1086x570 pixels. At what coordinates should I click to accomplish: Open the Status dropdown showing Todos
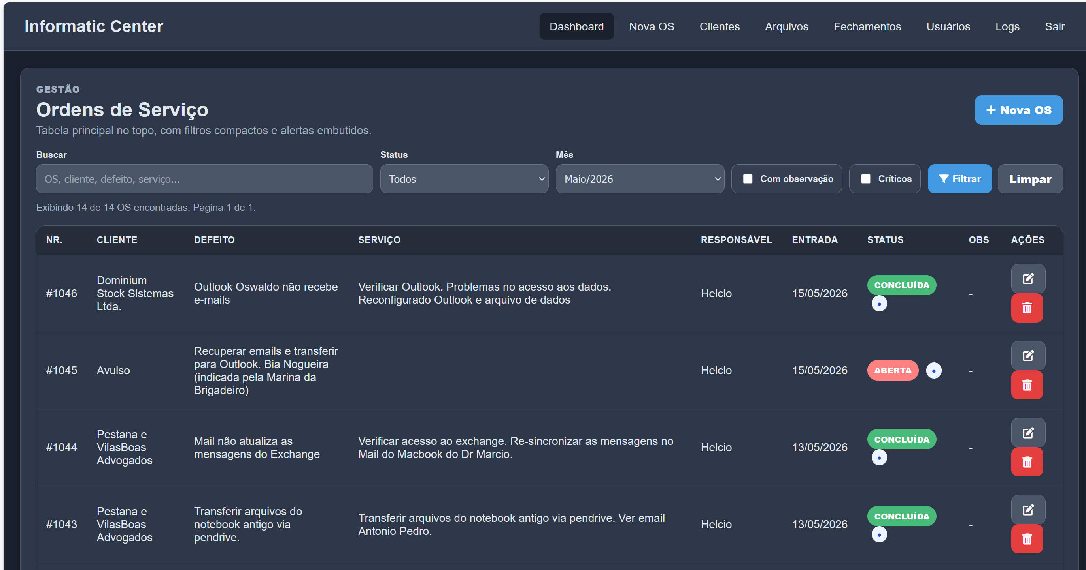464,179
